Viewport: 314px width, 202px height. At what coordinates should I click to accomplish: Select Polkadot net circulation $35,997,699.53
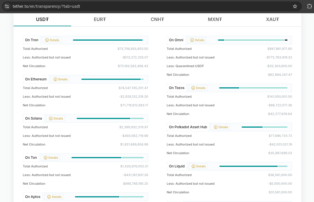pyautogui.click(x=280, y=153)
